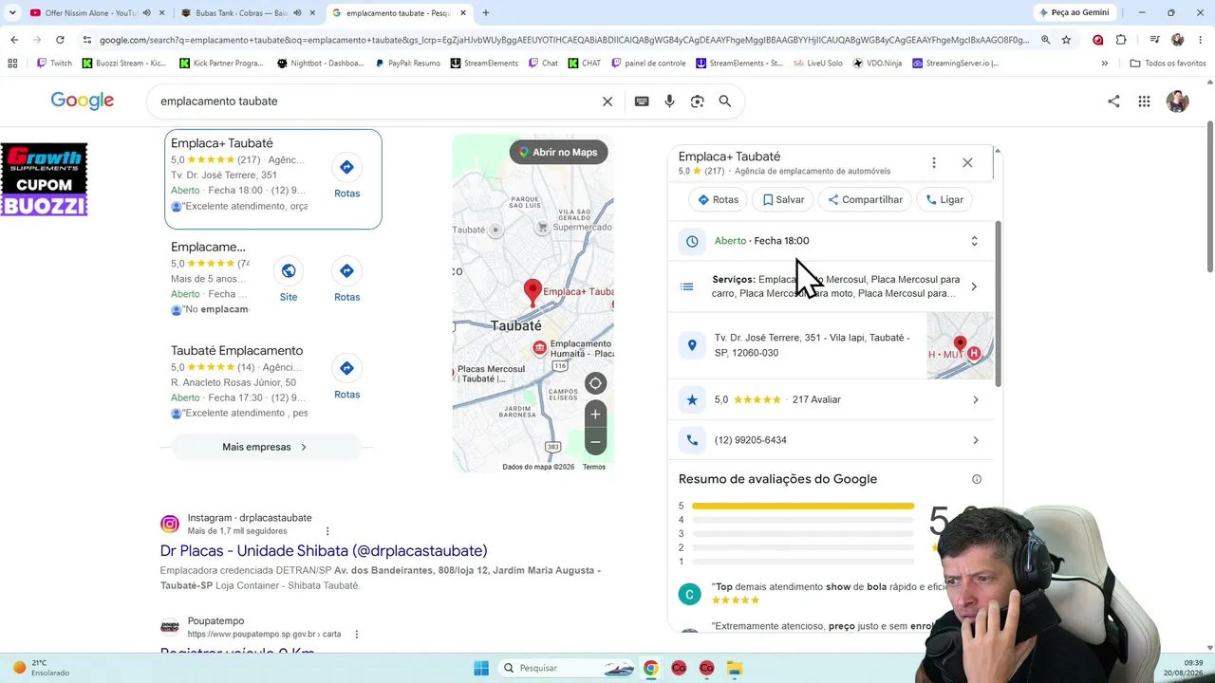Click Rotas button in the details panel
Viewport: 1215px width, 683px height.
[718, 200]
